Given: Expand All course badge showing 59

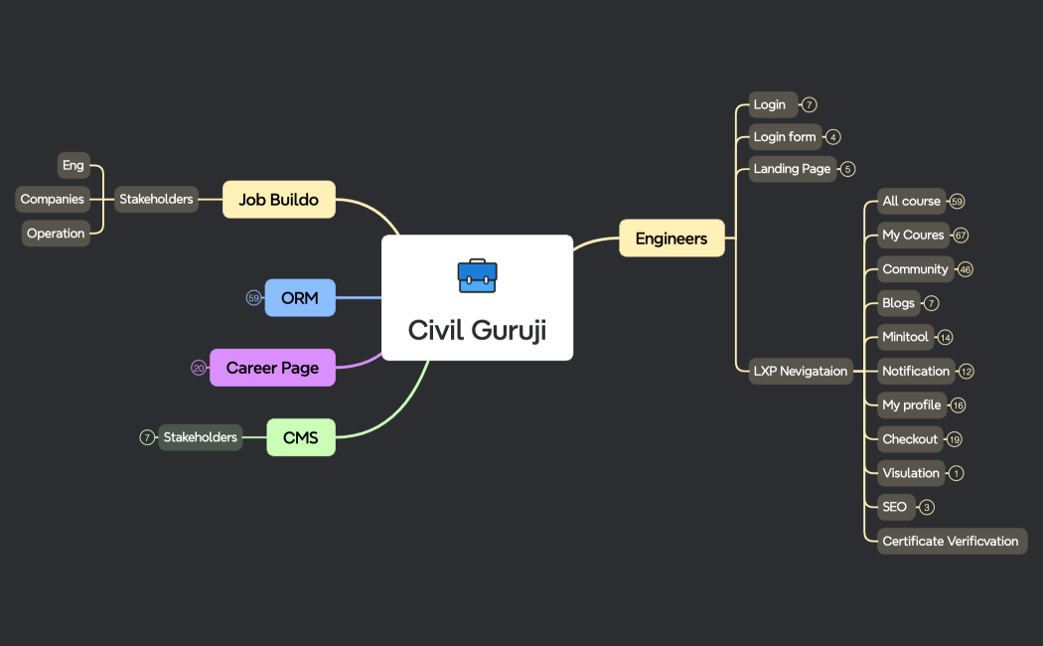Looking at the screenshot, I should pyautogui.click(x=957, y=202).
